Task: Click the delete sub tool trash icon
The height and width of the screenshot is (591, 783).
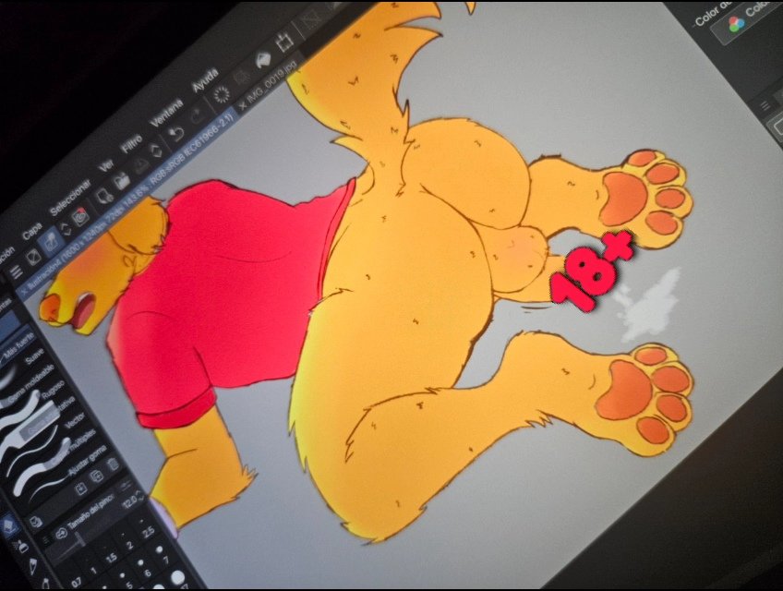Action: coord(114,464)
